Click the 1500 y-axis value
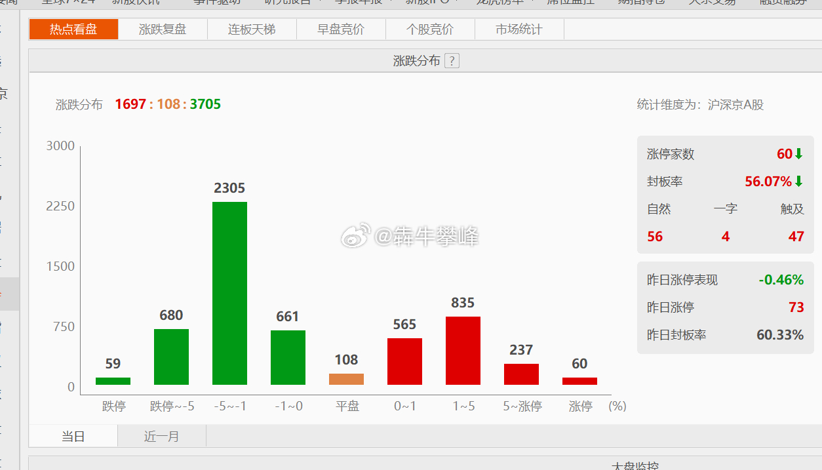Viewport: 822px width, 470px height. pyautogui.click(x=60, y=266)
